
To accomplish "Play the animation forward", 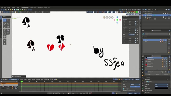I will [x=53, y=93].
